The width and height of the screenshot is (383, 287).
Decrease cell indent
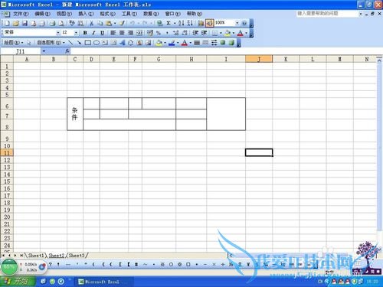click(195, 33)
